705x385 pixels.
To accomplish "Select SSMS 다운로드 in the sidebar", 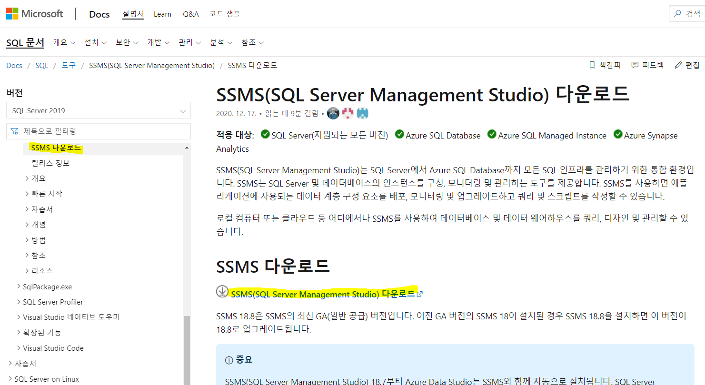I will 56,148.
